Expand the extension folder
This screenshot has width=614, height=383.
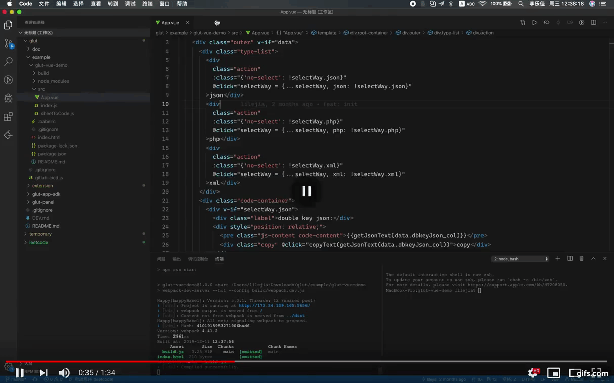(83, 186)
